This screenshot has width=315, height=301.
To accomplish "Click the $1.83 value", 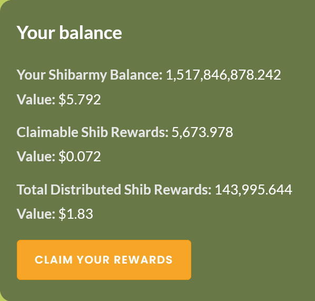I will [76, 213].
